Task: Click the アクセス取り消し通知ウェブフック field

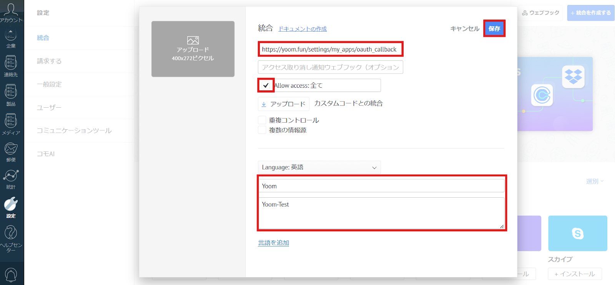Action: (x=331, y=67)
